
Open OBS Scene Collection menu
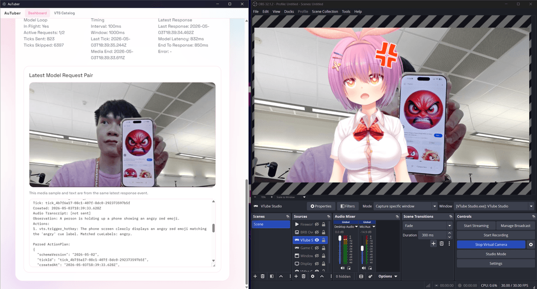(325, 12)
